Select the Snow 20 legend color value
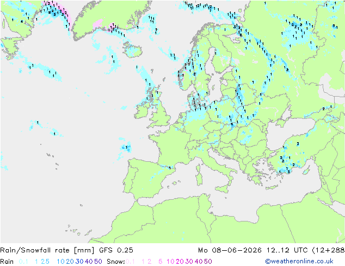 pyautogui.click(x=180, y=262)
